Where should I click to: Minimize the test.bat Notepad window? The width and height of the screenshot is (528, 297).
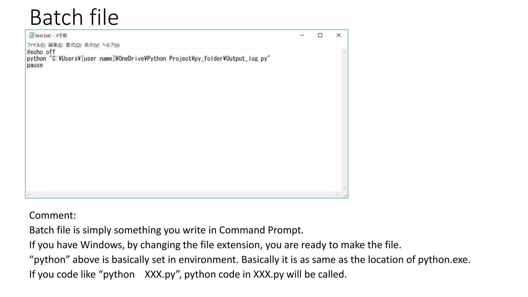pyautogui.click(x=302, y=35)
